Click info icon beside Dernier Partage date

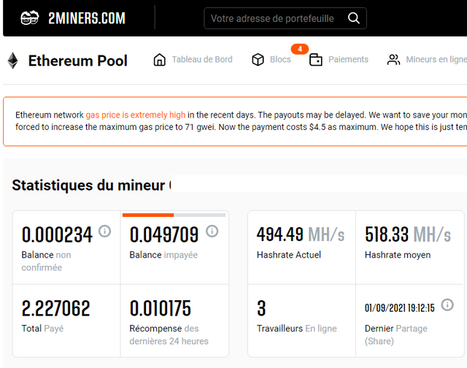coord(447,304)
